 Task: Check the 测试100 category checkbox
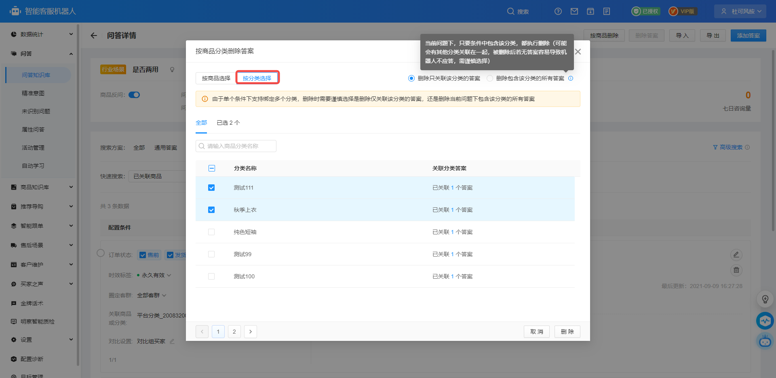pos(211,276)
